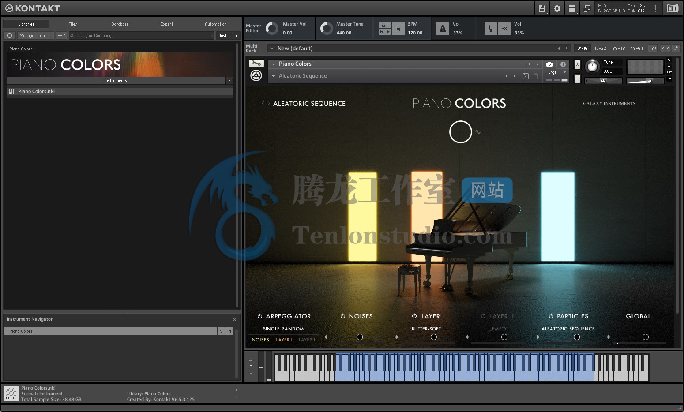Viewport: 684px width, 412px height.
Task: Toggle external sync Ext button
Action: [x=385, y=26]
